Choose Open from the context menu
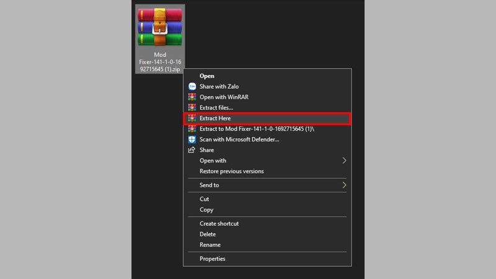 [x=267, y=76]
